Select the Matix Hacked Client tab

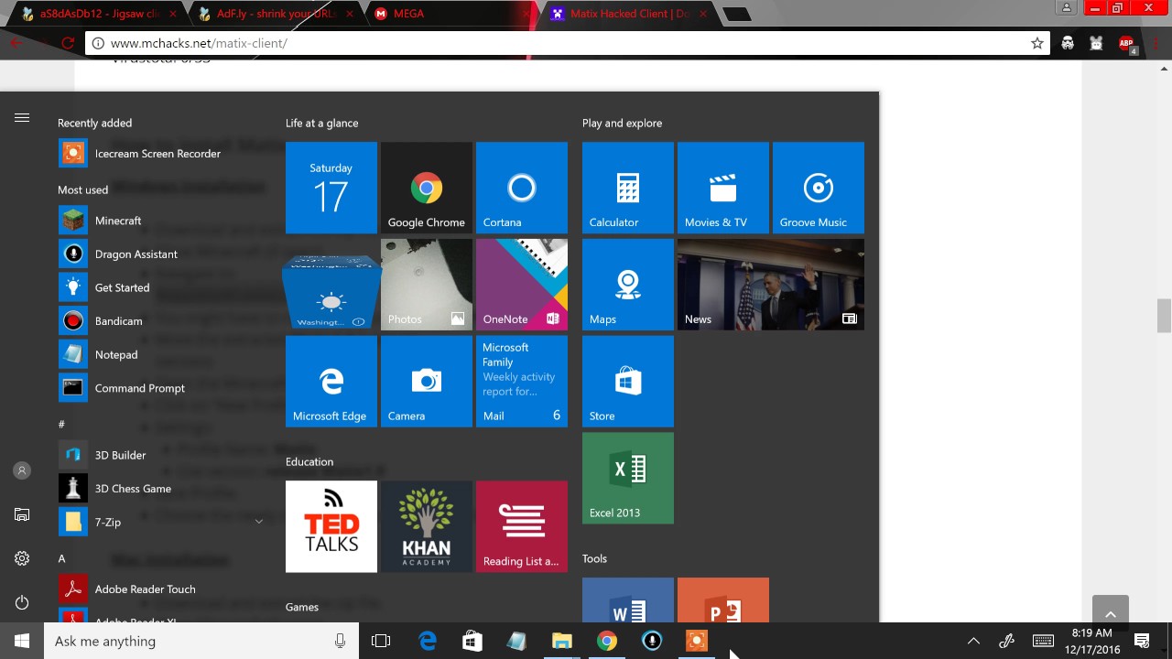point(628,14)
